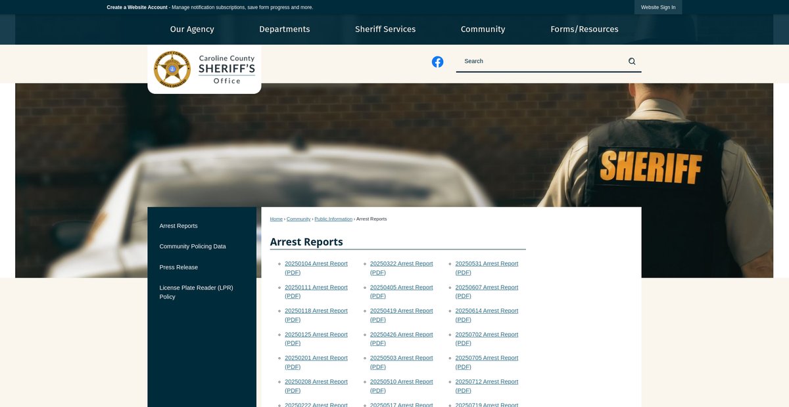Go to the Community breadcrumb link
The height and width of the screenshot is (407, 789).
point(299,219)
